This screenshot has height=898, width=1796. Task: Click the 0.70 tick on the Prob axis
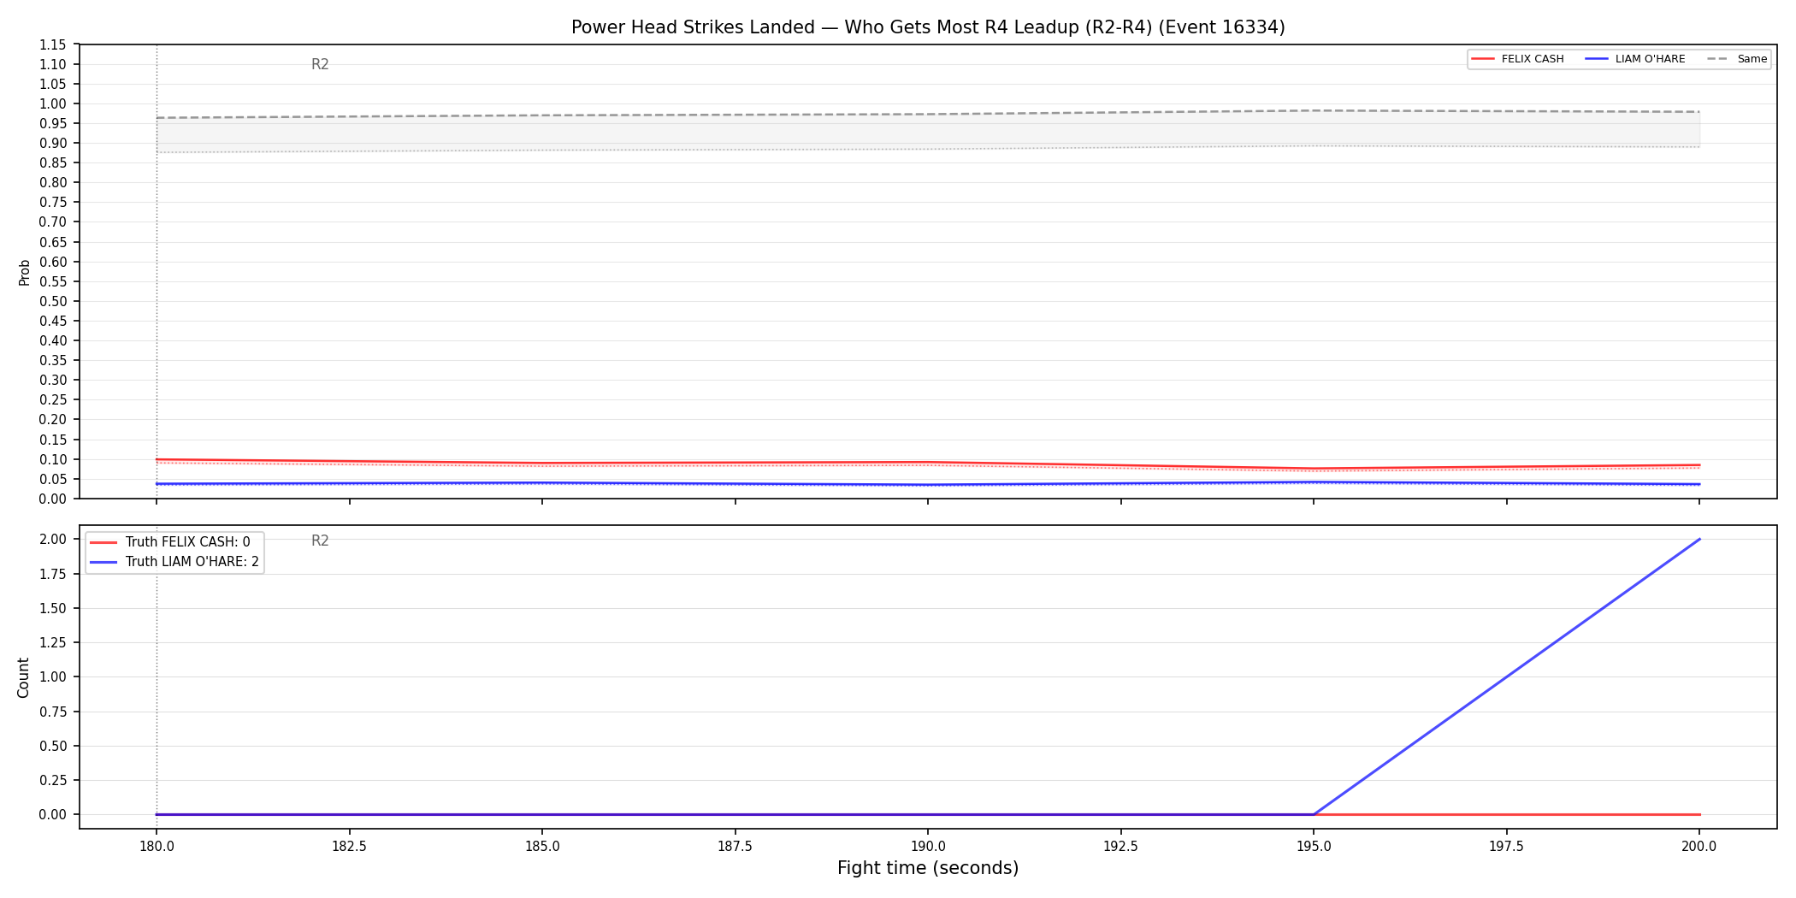[x=53, y=222]
